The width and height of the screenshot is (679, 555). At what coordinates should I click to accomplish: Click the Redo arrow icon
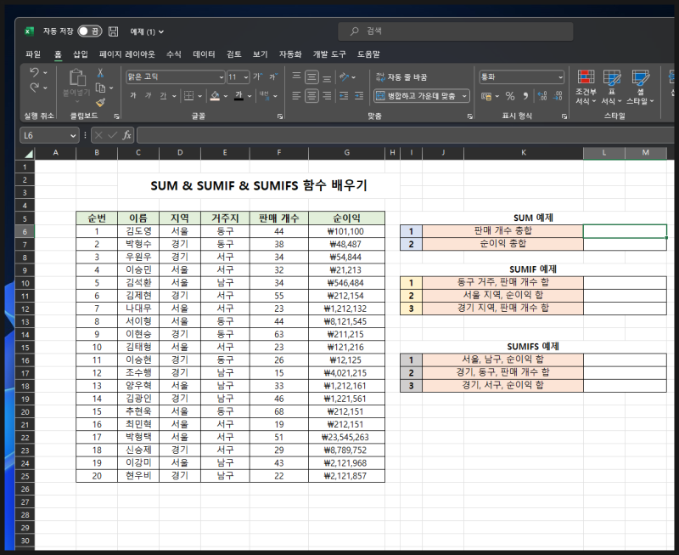(x=34, y=88)
